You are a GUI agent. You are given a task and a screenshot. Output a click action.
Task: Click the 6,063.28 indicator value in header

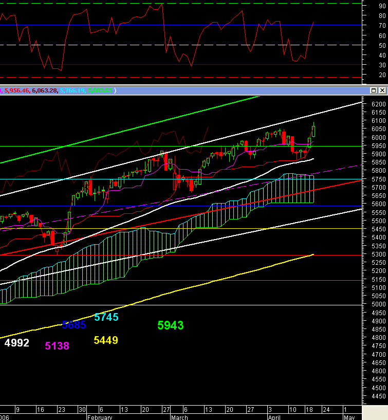[44, 90]
